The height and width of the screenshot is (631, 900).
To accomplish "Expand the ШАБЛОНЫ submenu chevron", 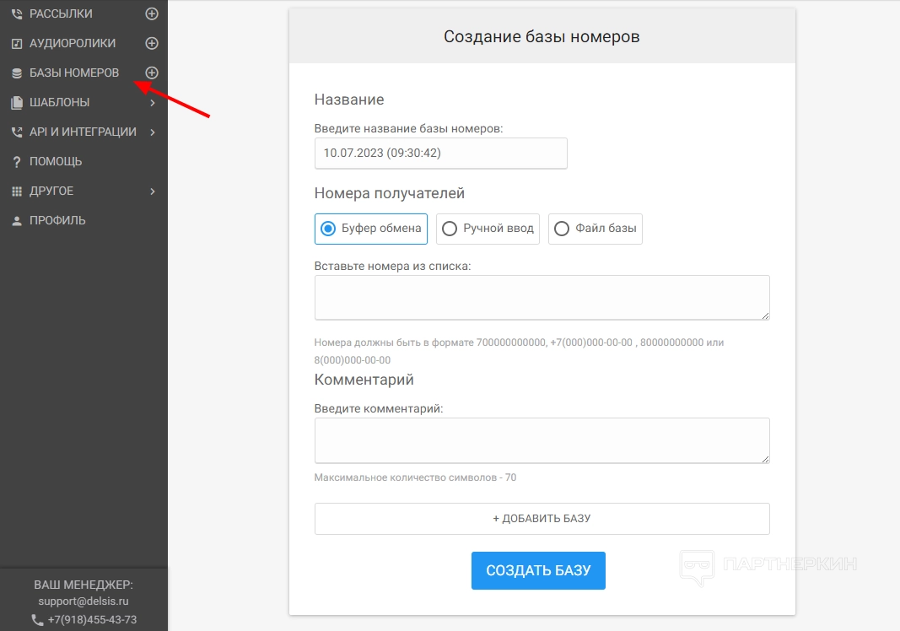I will click(x=153, y=103).
